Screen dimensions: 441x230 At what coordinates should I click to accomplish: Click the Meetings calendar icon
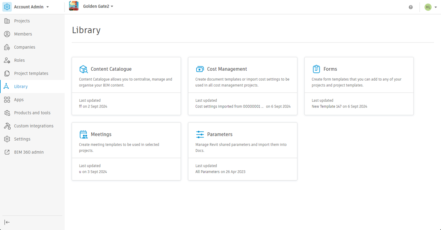[x=84, y=134]
